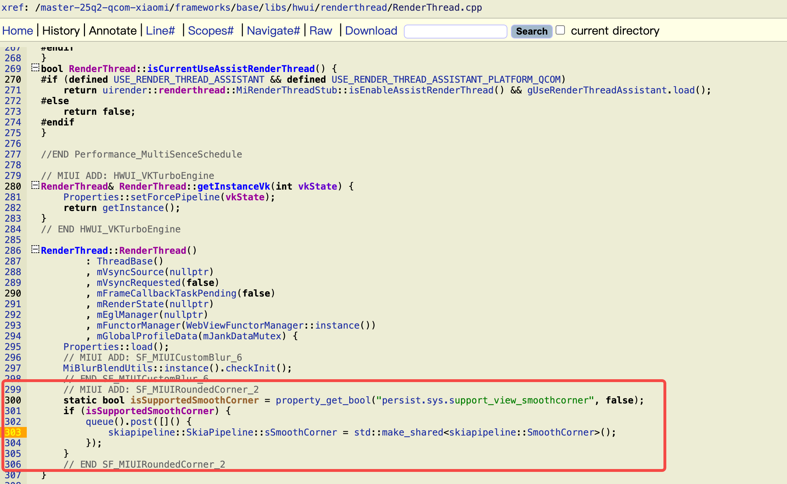787x484 pixels.
Task: Open base path segment link
Action: click(247, 7)
